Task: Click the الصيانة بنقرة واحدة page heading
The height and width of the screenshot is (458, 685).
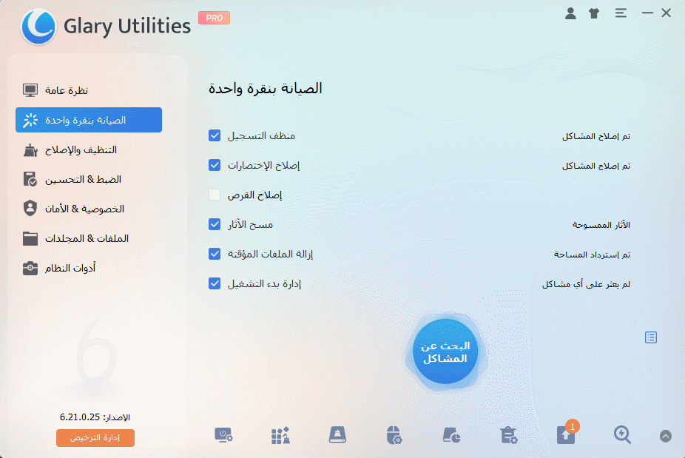Action: [x=265, y=89]
